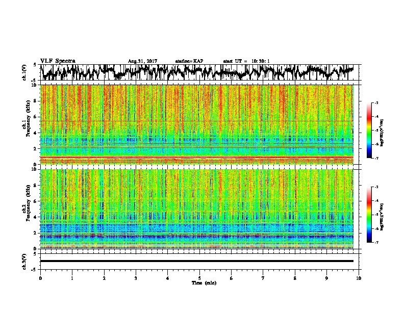Click the "9" tick on the time axis
404x312 pixels.
(326, 278)
